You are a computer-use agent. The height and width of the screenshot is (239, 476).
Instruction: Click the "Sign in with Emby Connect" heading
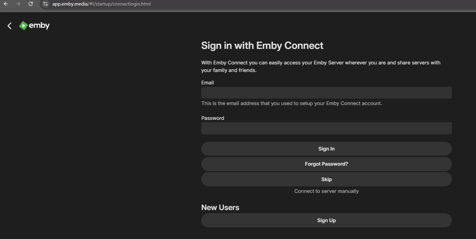pos(262,45)
